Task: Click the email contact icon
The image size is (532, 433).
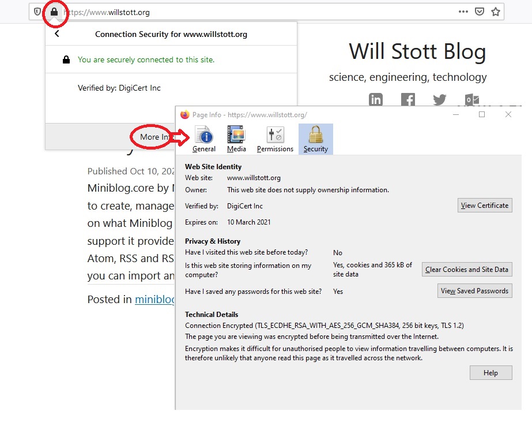Action: click(x=471, y=100)
